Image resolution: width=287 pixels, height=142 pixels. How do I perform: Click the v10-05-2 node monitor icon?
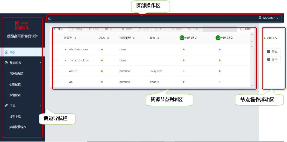point(218,38)
